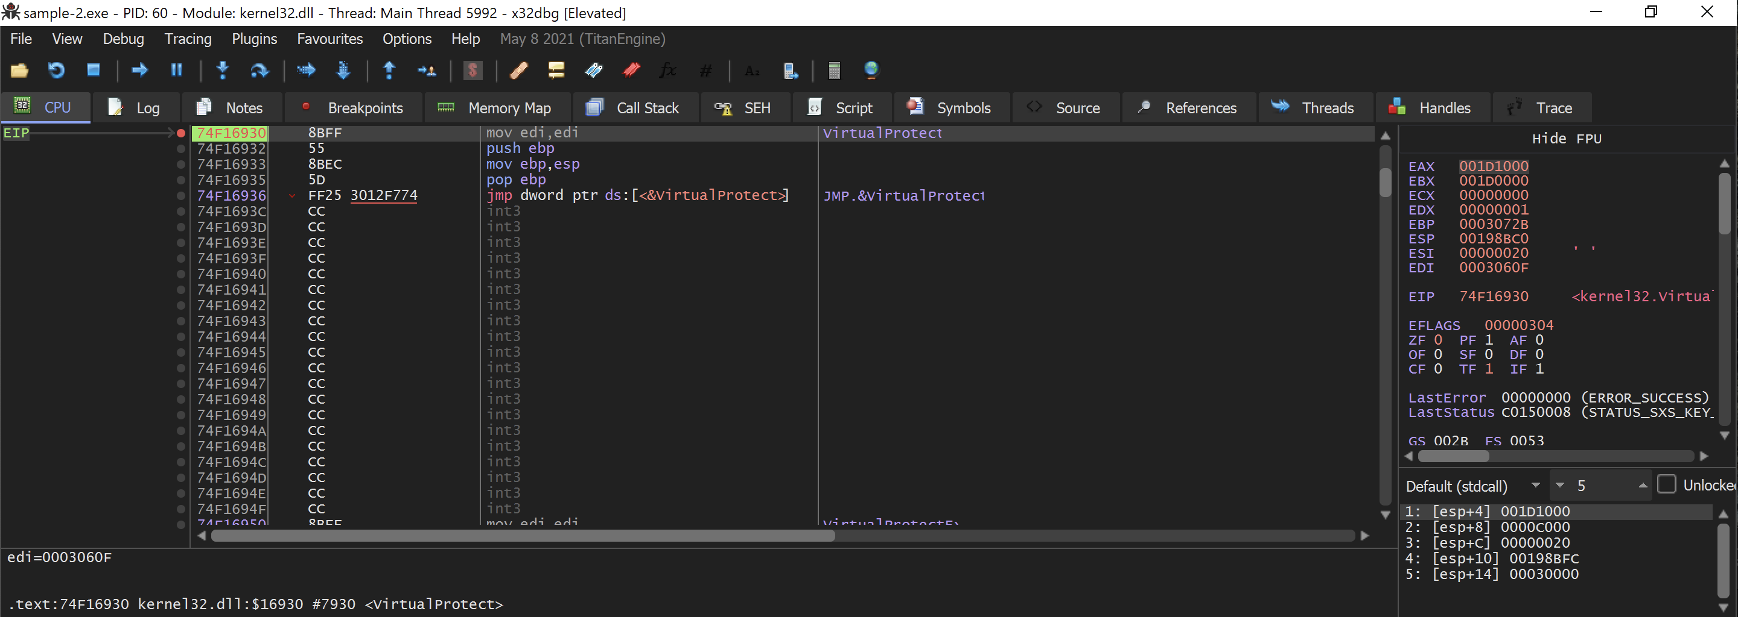Select the jmp dword ptr VirtualProtect instruction
The height and width of the screenshot is (617, 1738).
(x=637, y=196)
